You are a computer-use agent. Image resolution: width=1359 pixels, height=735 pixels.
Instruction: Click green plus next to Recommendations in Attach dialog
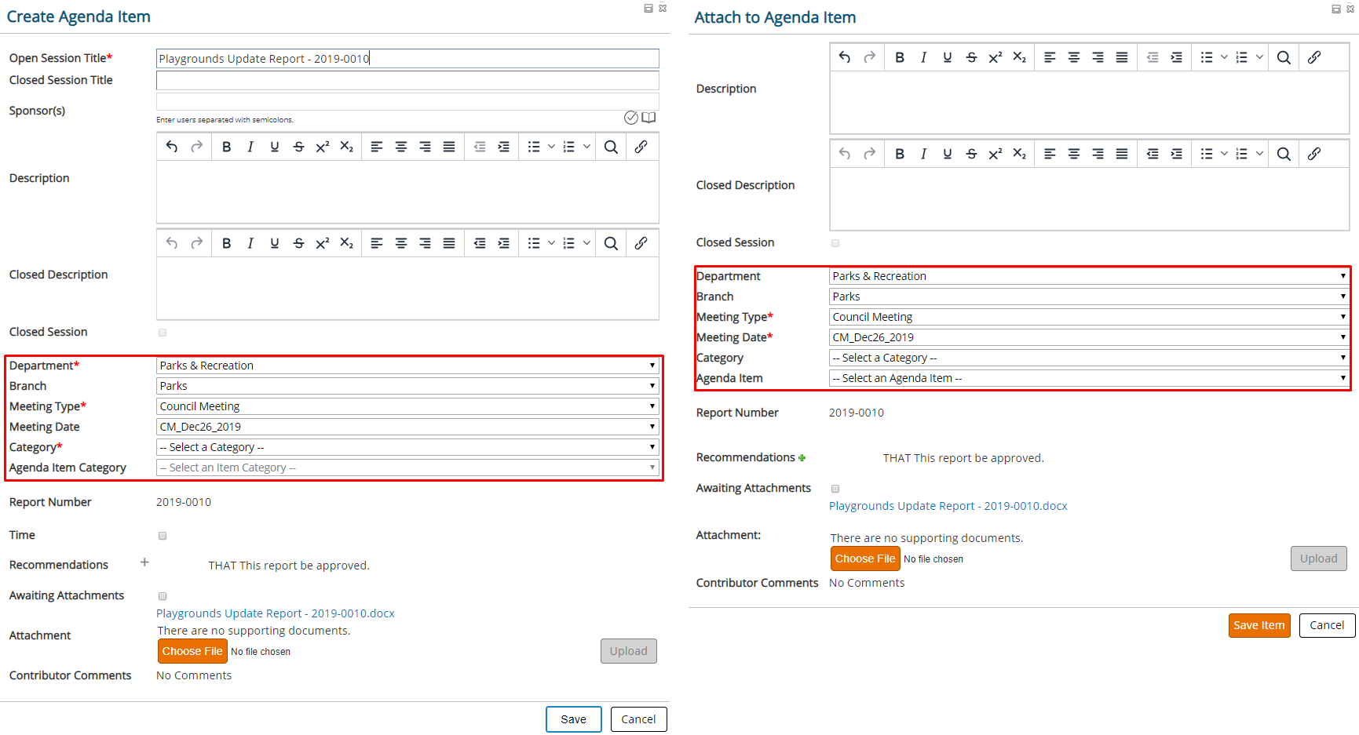pos(802,458)
